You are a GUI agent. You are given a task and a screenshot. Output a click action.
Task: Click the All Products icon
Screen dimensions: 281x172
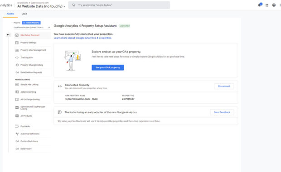(17, 116)
